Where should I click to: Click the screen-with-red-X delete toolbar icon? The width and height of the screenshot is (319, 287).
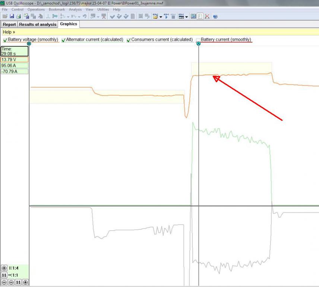(x=104, y=16)
